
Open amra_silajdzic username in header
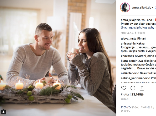point(141,8)
